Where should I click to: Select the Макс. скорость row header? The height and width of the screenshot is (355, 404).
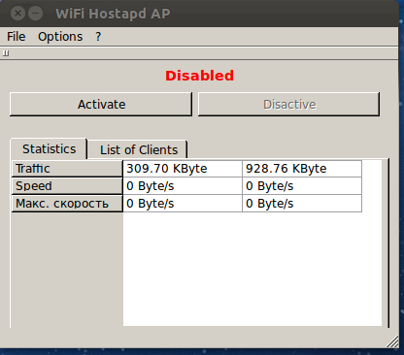pyautogui.click(x=67, y=204)
